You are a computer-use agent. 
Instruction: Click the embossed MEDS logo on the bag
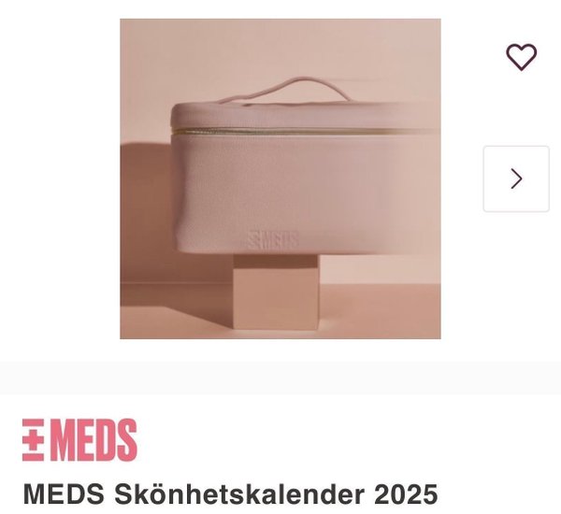(273, 239)
